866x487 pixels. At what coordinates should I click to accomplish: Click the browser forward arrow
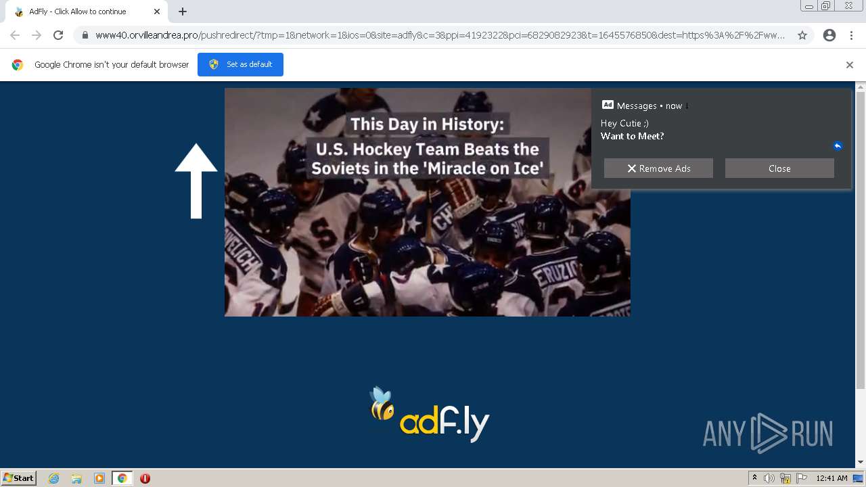(x=37, y=35)
